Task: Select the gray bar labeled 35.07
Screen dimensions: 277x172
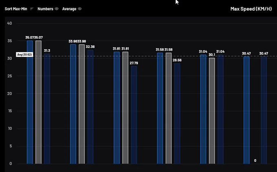Action: click(39, 102)
